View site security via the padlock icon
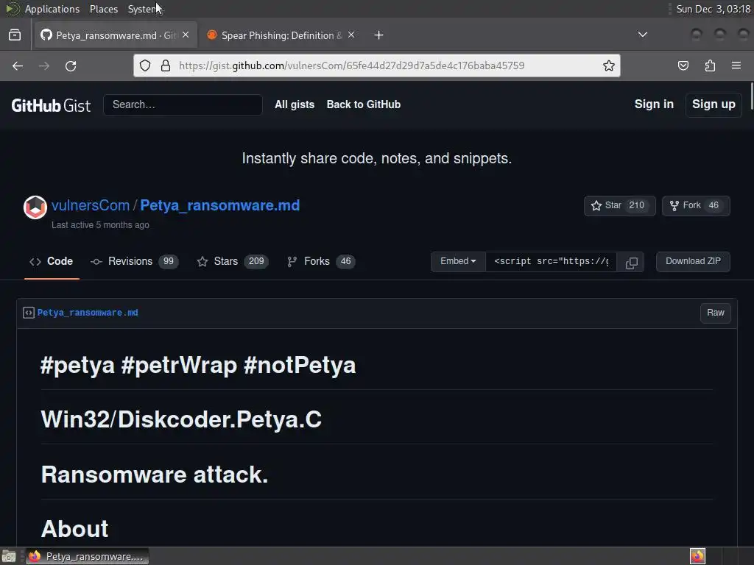 [x=166, y=65]
